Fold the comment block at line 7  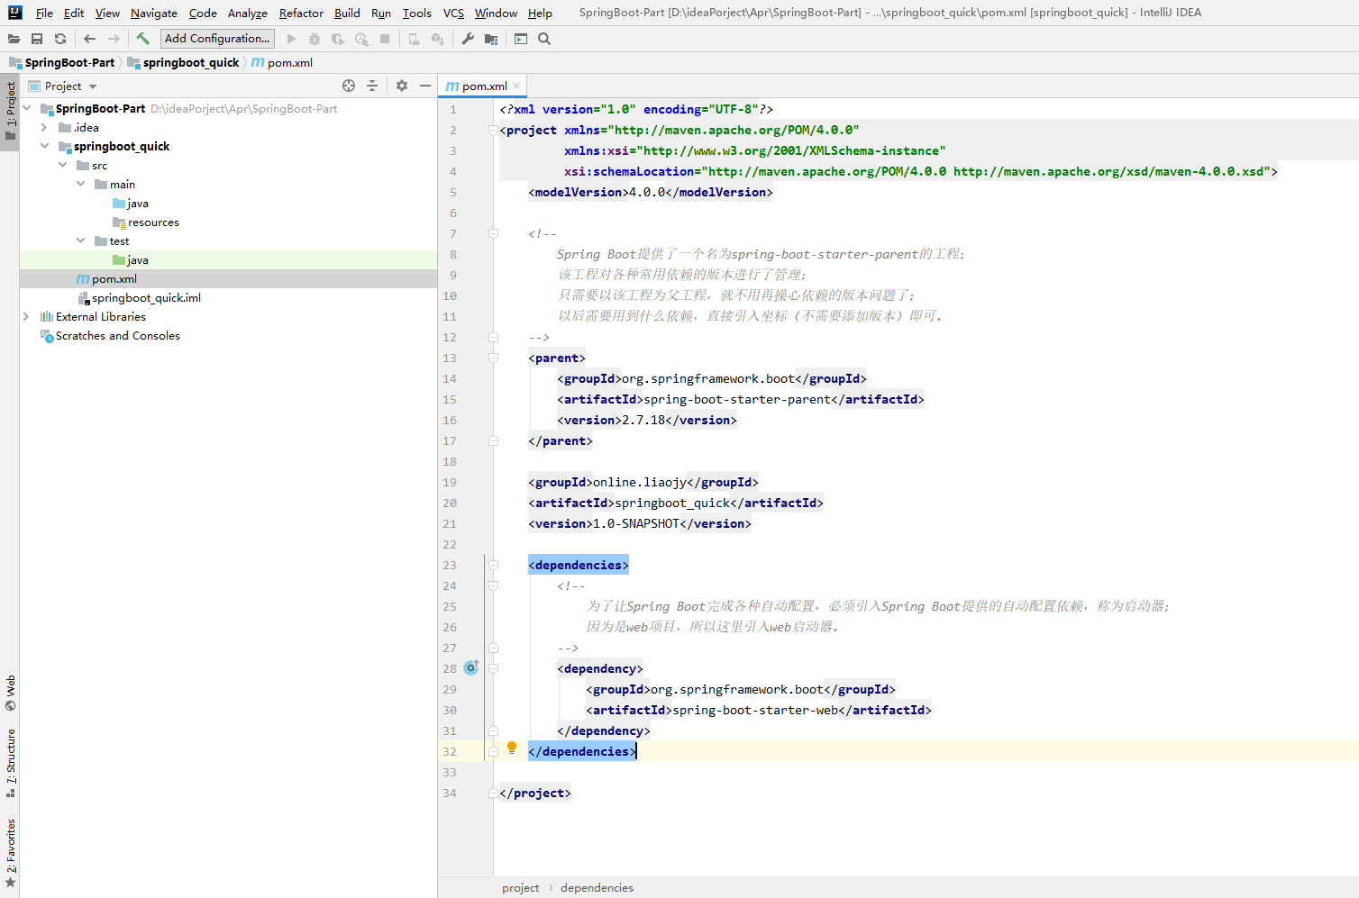coord(493,233)
